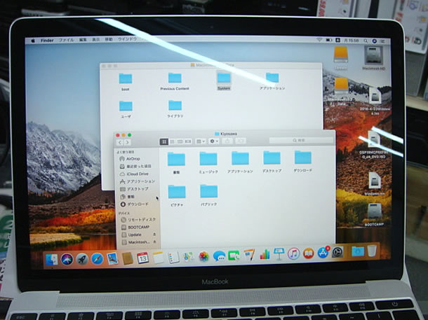Image resolution: width=428 pixels, height=320 pixels.
Task: Open the Trash in the Dock
Action: point(372,251)
